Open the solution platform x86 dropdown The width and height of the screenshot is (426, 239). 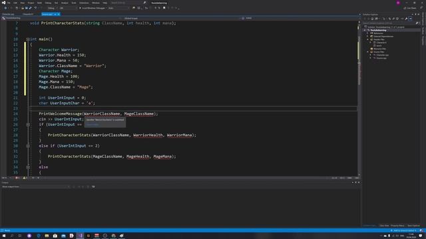(68, 8)
